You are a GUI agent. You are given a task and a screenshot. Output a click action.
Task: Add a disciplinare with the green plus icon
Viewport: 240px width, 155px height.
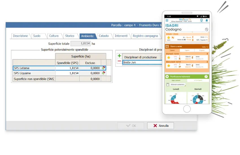click(119, 56)
